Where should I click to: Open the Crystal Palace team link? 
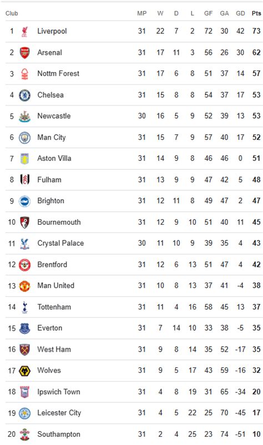coord(60,243)
